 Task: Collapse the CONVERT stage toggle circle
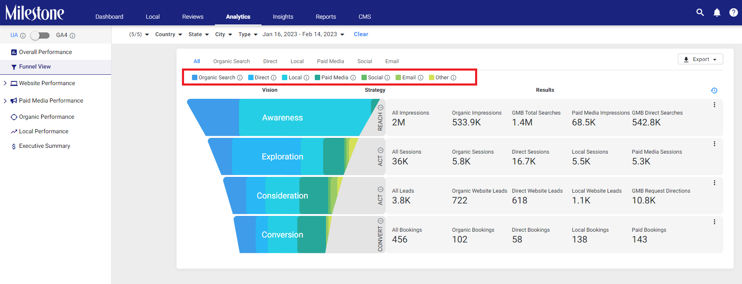coord(381,221)
